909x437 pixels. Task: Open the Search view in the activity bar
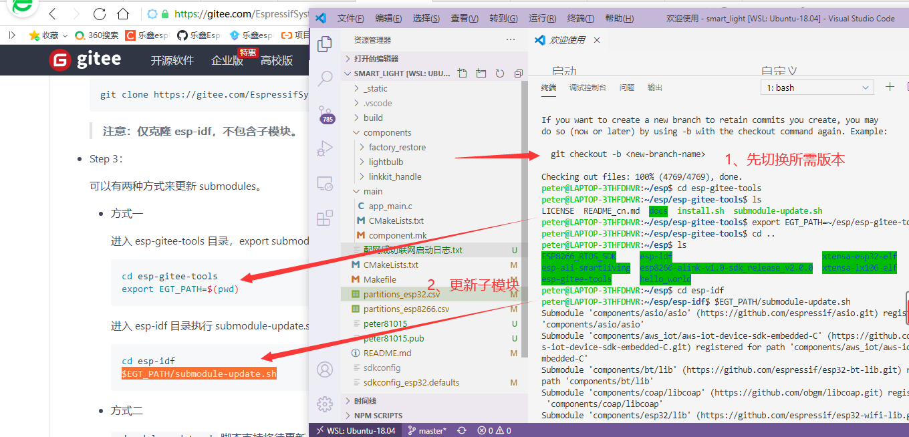click(x=325, y=80)
